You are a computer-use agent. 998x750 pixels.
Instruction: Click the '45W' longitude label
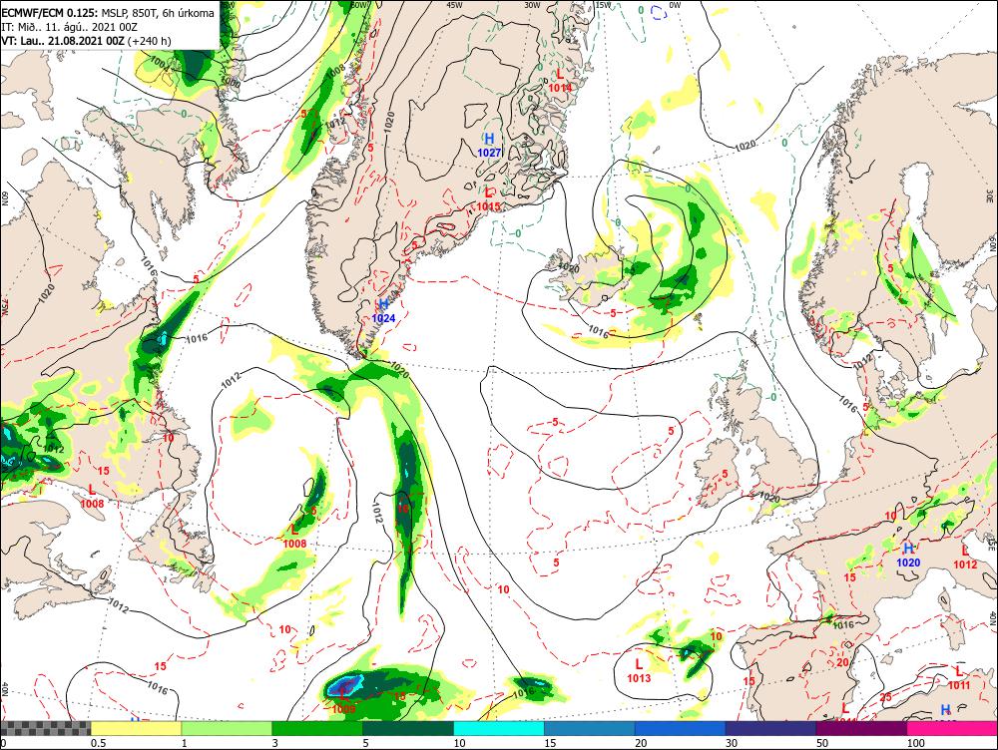[x=454, y=4]
